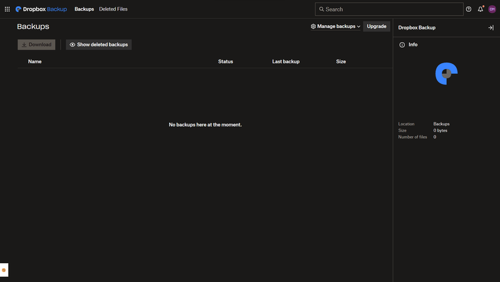Screen dimensions: 500x282
Task: Click the cookie icon at bottom left
Action: [x=4, y=270]
